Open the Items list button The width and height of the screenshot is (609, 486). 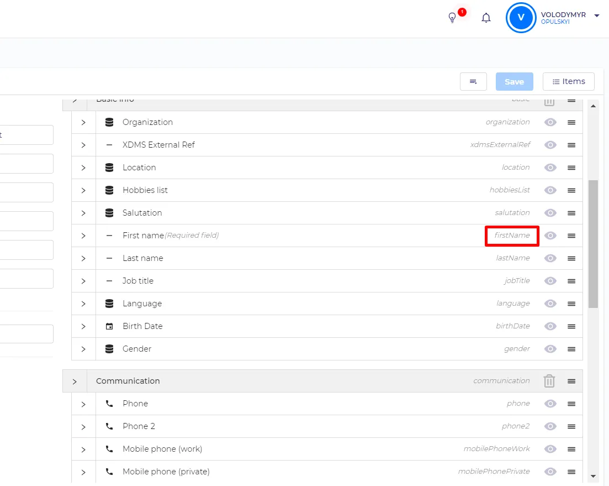pos(569,82)
